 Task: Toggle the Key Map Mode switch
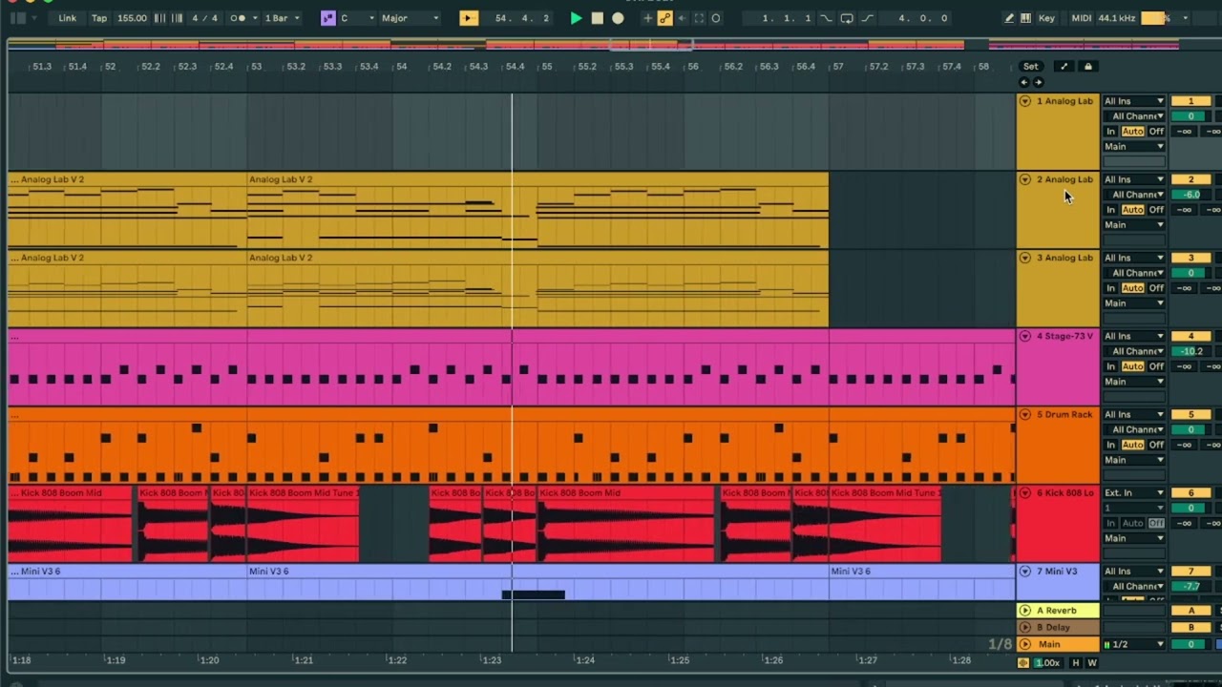click(1047, 18)
